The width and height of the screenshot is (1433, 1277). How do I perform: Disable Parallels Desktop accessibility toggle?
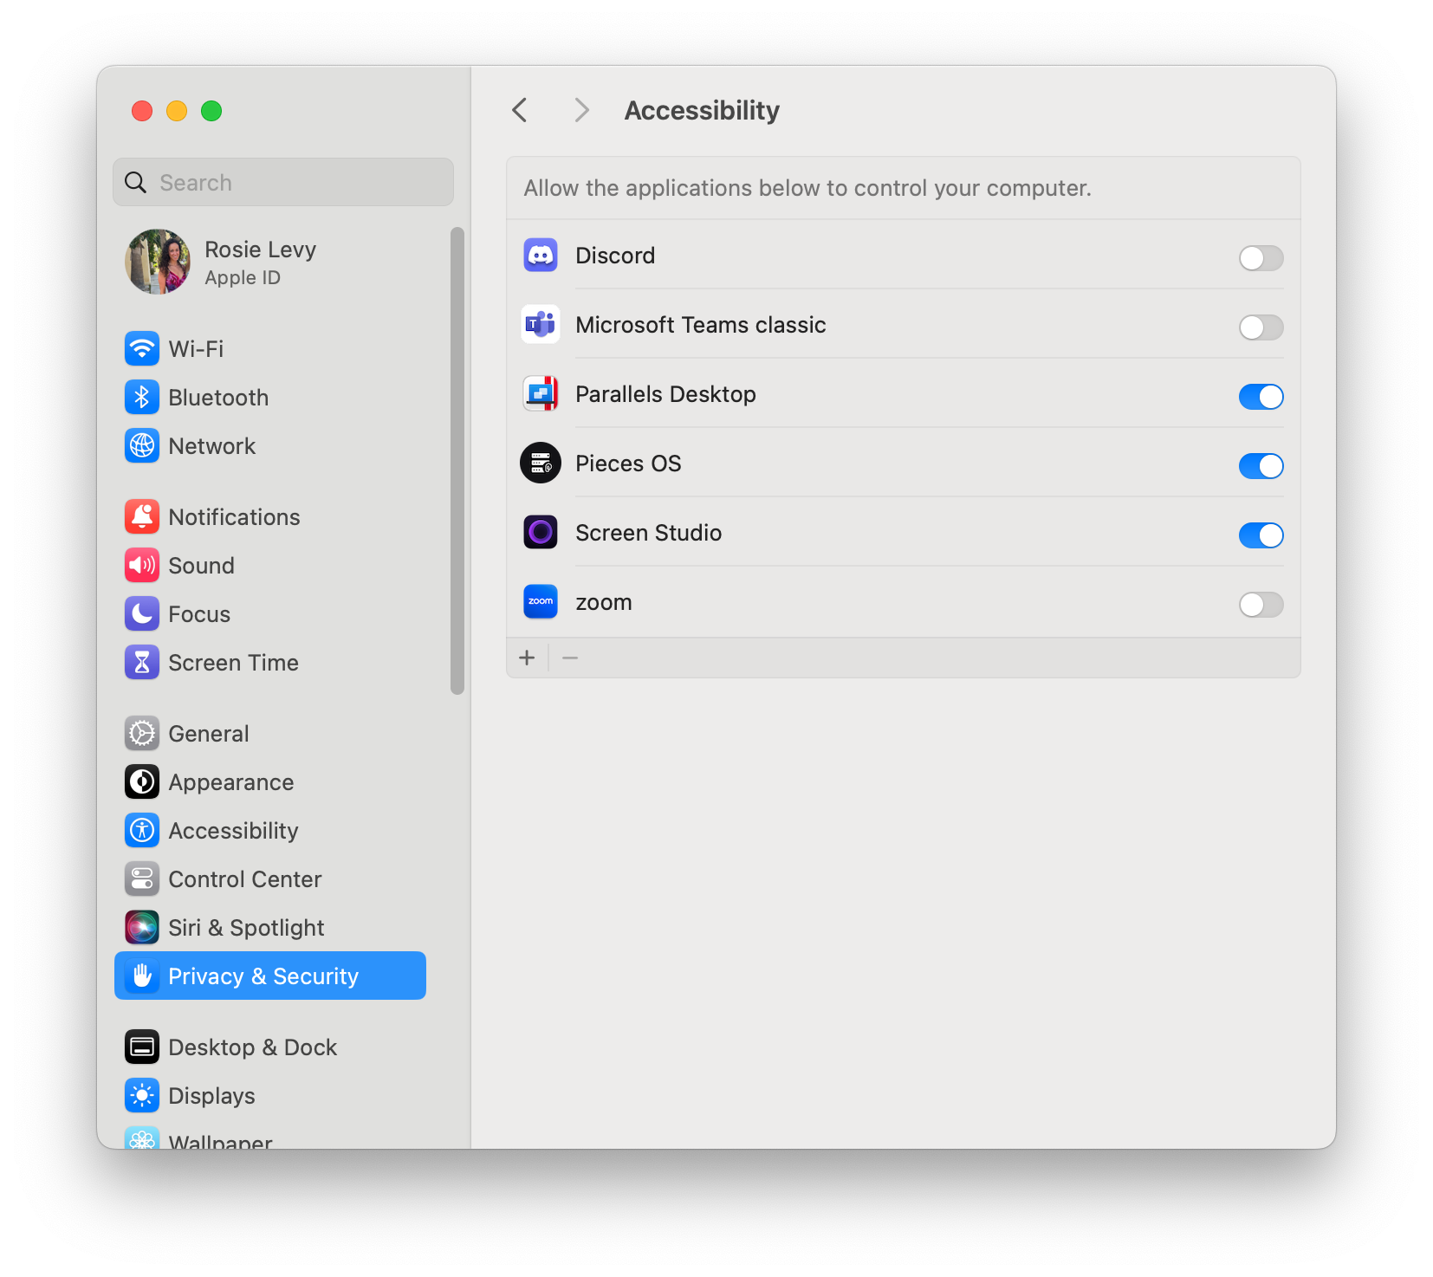1261,397
